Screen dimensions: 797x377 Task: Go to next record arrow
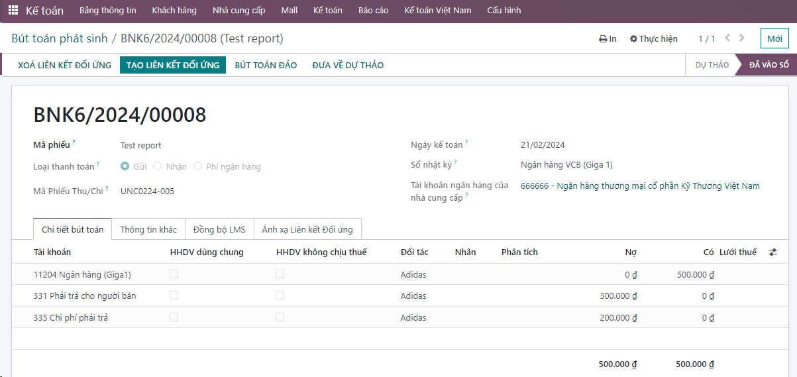(x=742, y=38)
